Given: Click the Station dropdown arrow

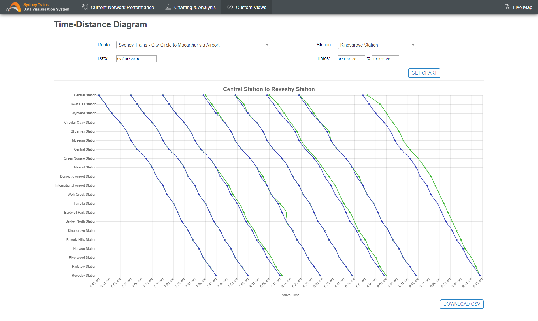Looking at the screenshot, I should 413,45.
